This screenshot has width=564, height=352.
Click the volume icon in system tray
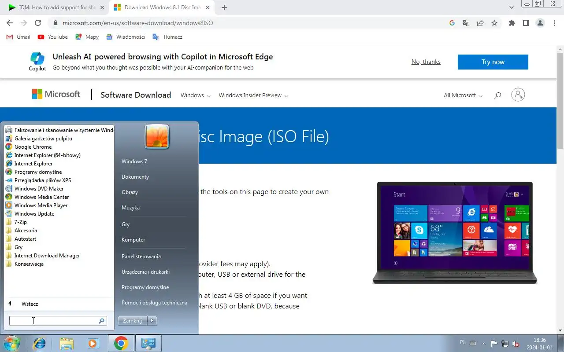point(516,344)
